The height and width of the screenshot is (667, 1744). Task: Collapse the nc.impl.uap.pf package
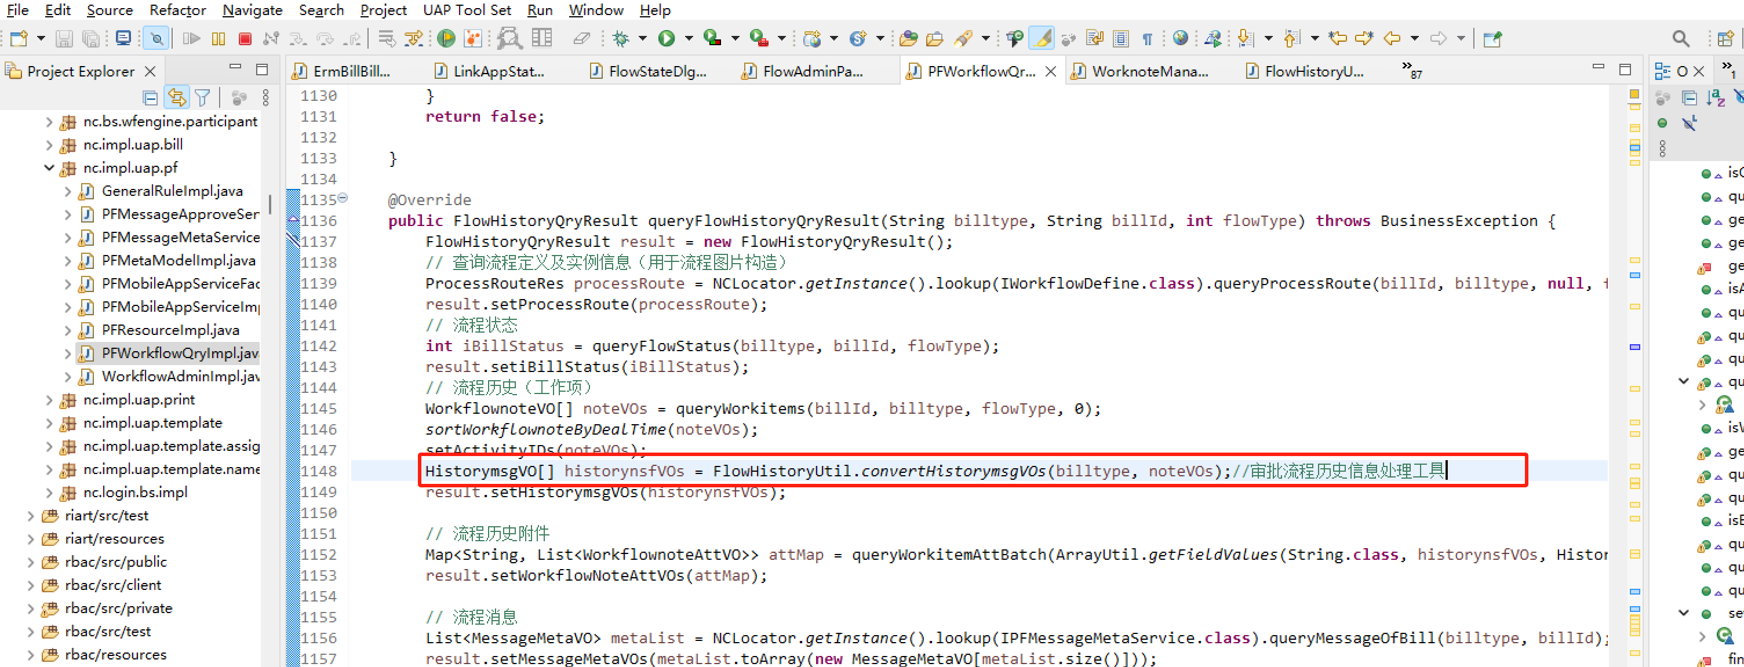click(49, 168)
